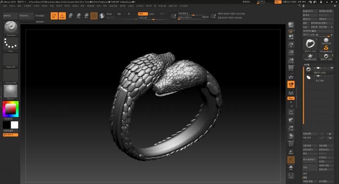This screenshot has width=339, height=184.
Task: Open the Standard brush picker
Action: [x=11, y=28]
